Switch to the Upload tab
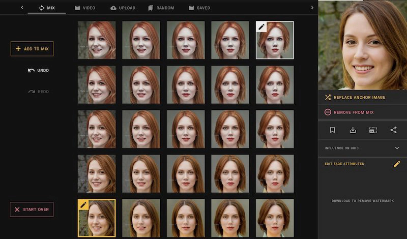 coord(123,8)
